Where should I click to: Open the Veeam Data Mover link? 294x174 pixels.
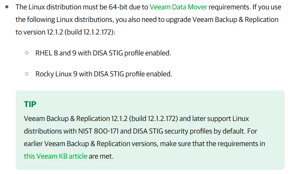pyautogui.click(x=178, y=7)
